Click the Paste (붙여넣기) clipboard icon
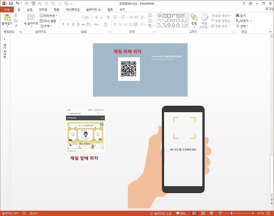274x216 pixels. tap(7, 18)
